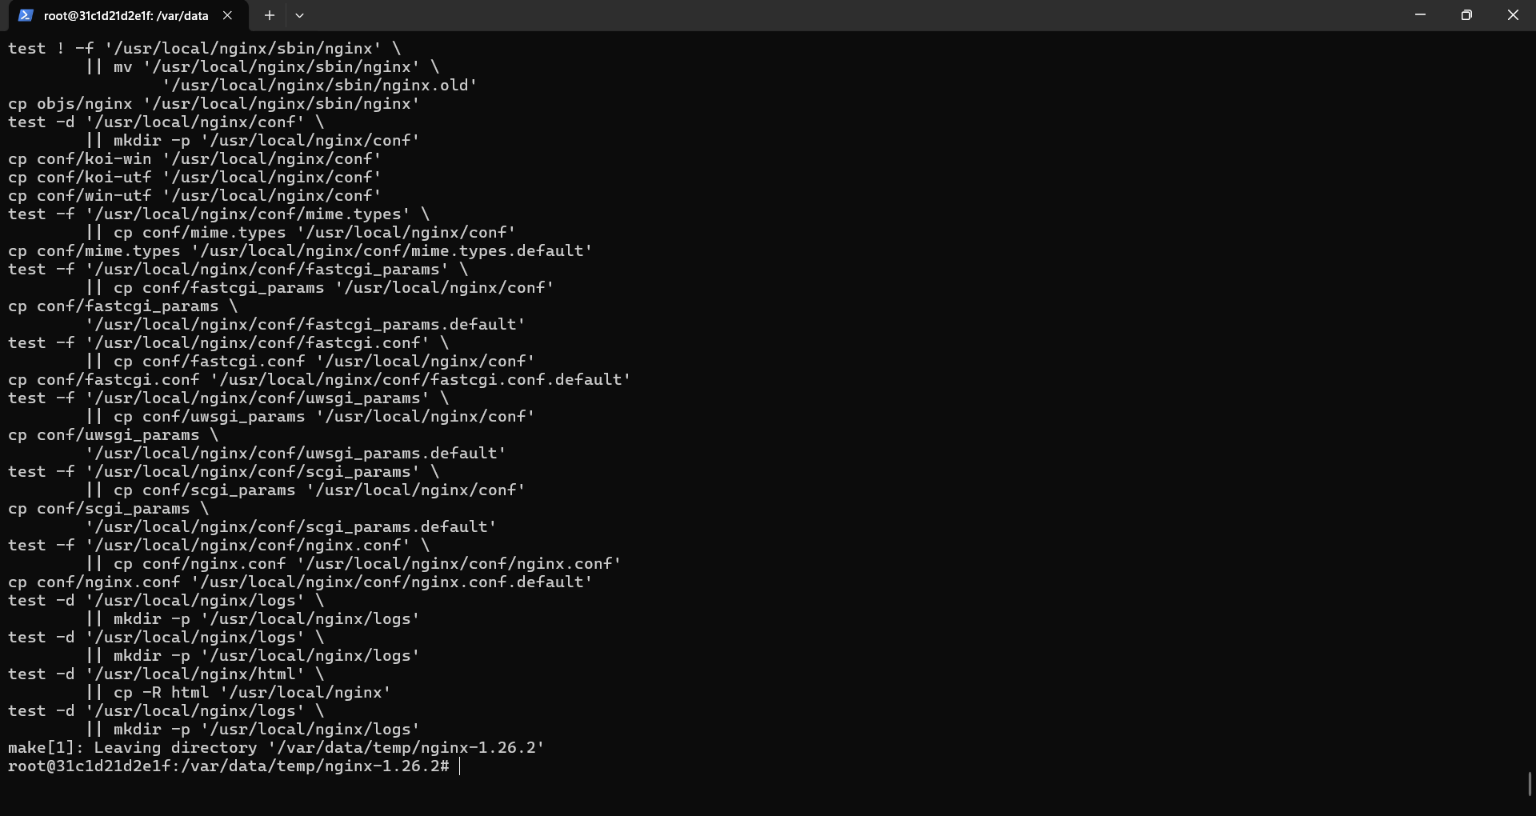Click the PowerShell icon on the terminal tab

click(x=26, y=15)
